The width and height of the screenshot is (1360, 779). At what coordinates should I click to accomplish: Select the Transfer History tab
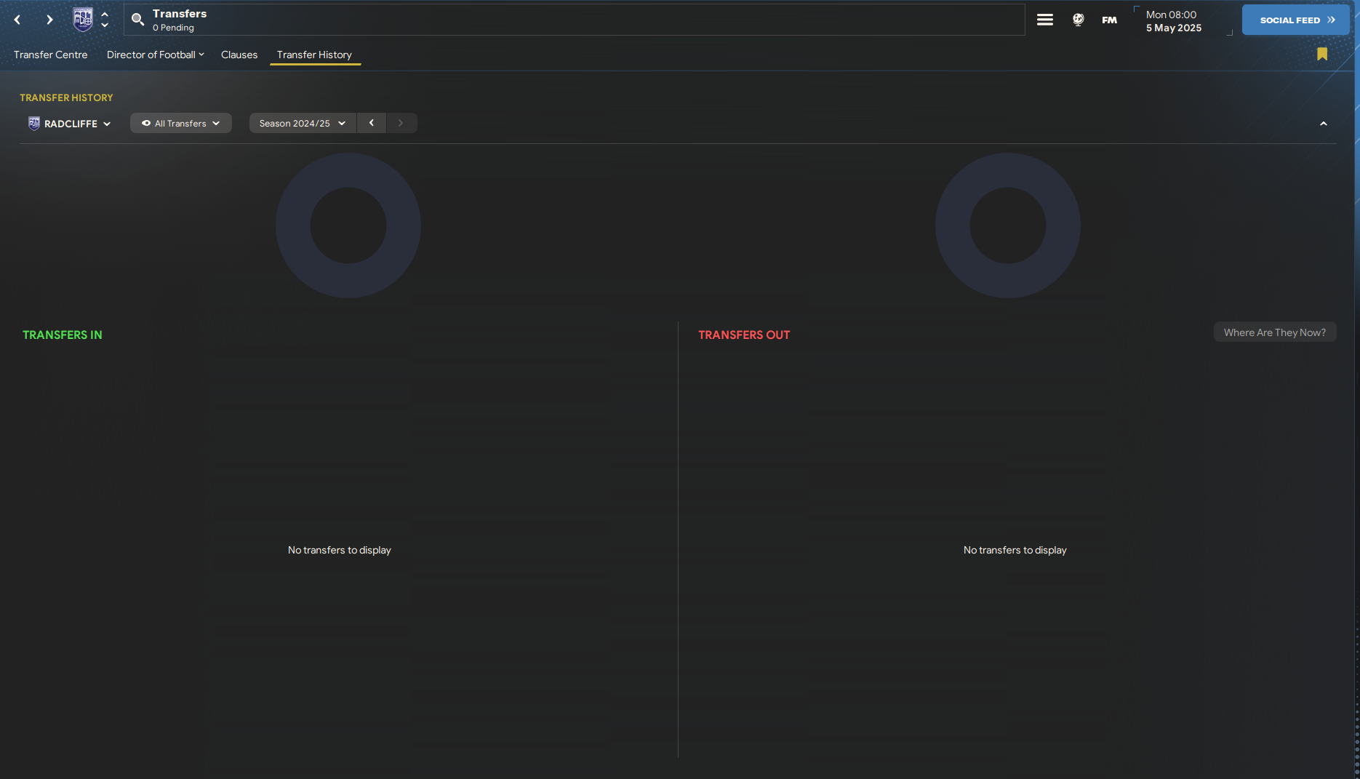(314, 55)
